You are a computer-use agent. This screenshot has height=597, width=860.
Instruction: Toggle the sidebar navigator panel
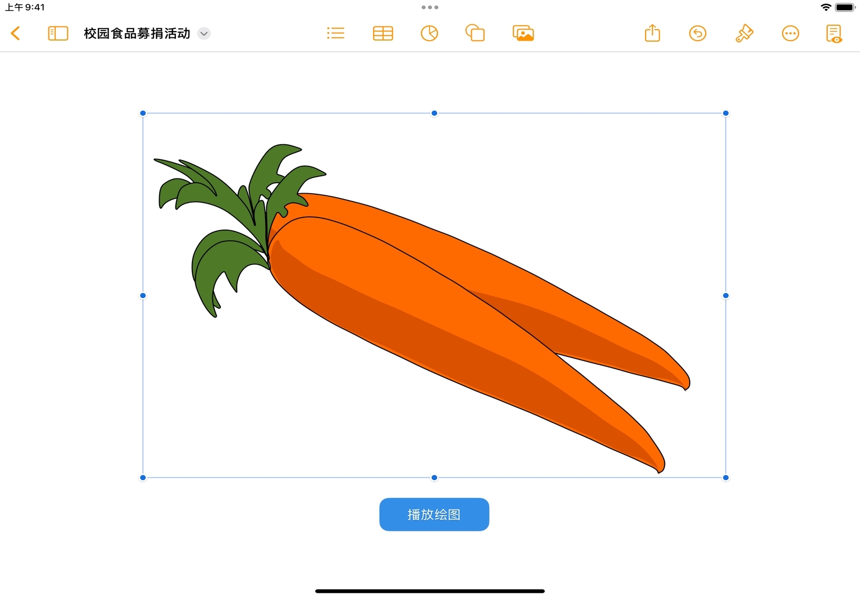coord(58,34)
